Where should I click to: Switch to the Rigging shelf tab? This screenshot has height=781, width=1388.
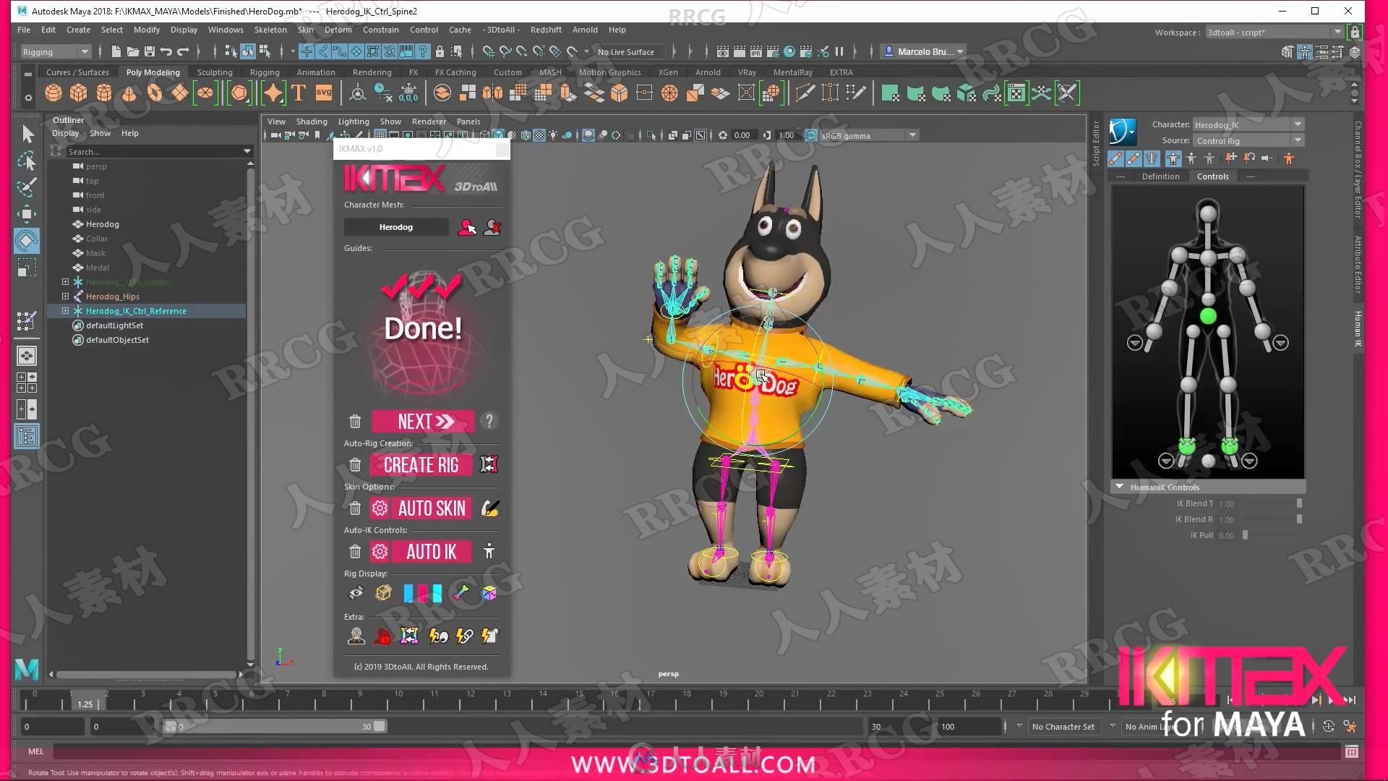pos(265,72)
